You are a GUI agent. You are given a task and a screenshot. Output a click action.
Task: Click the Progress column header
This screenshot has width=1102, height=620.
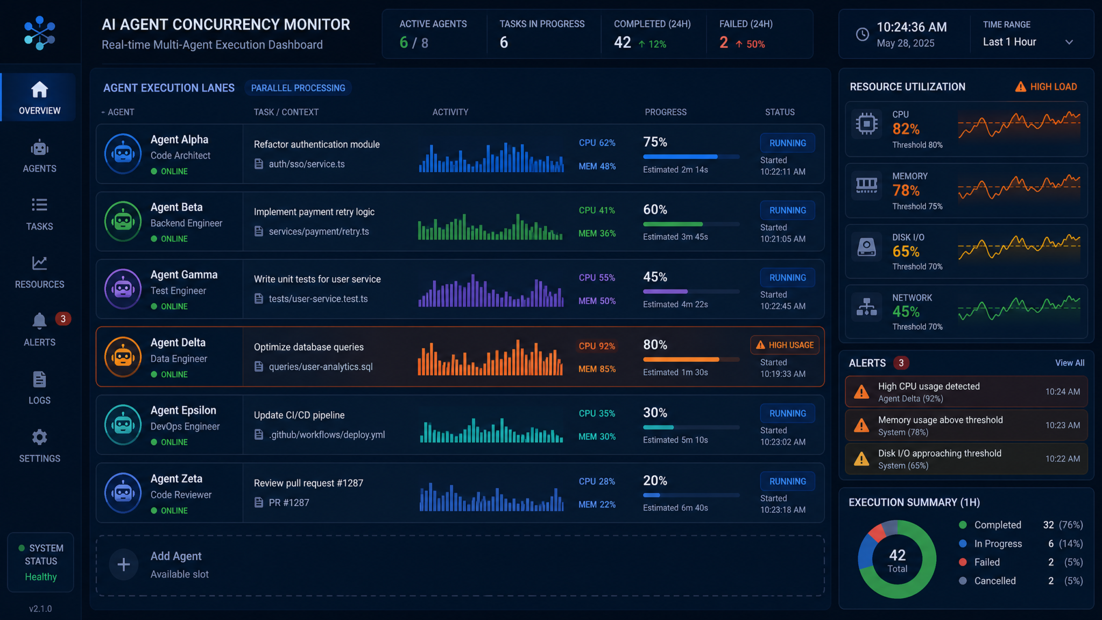tap(666, 112)
